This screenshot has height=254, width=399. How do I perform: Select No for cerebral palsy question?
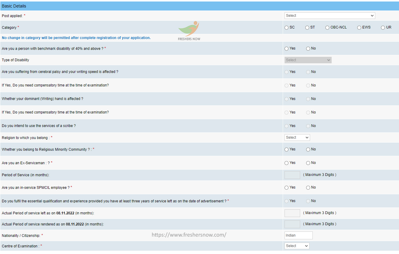(x=308, y=72)
